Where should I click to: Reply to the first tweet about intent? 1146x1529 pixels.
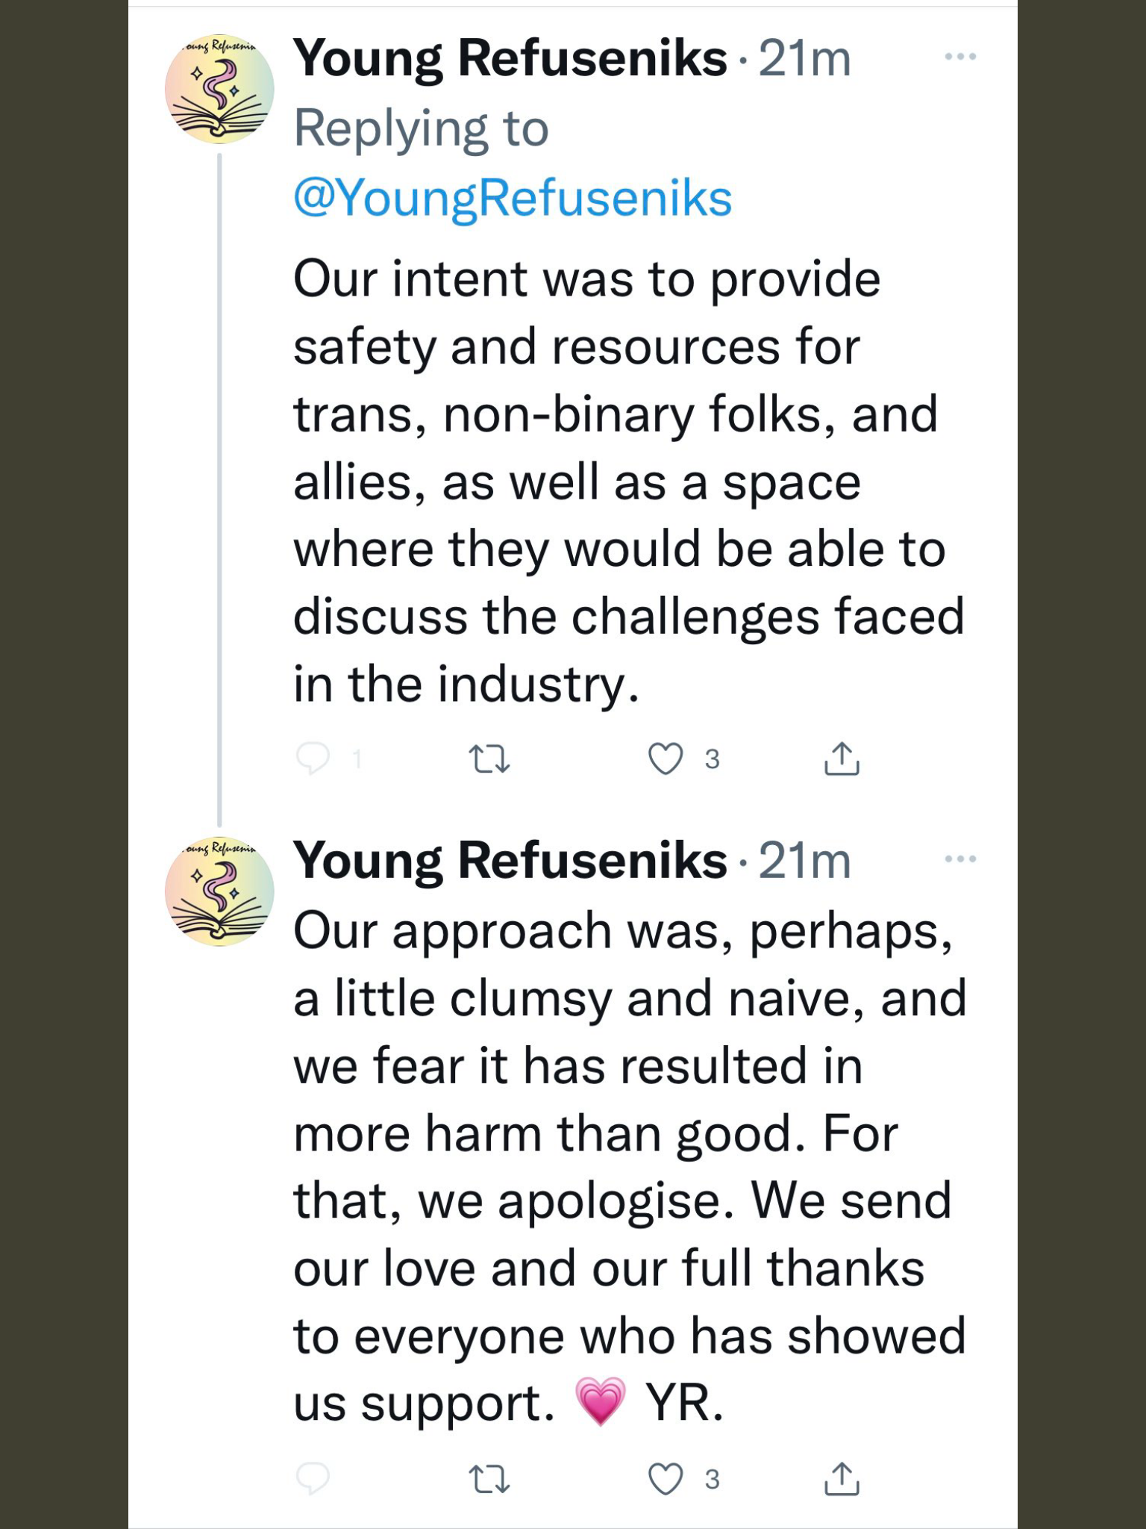point(313,759)
